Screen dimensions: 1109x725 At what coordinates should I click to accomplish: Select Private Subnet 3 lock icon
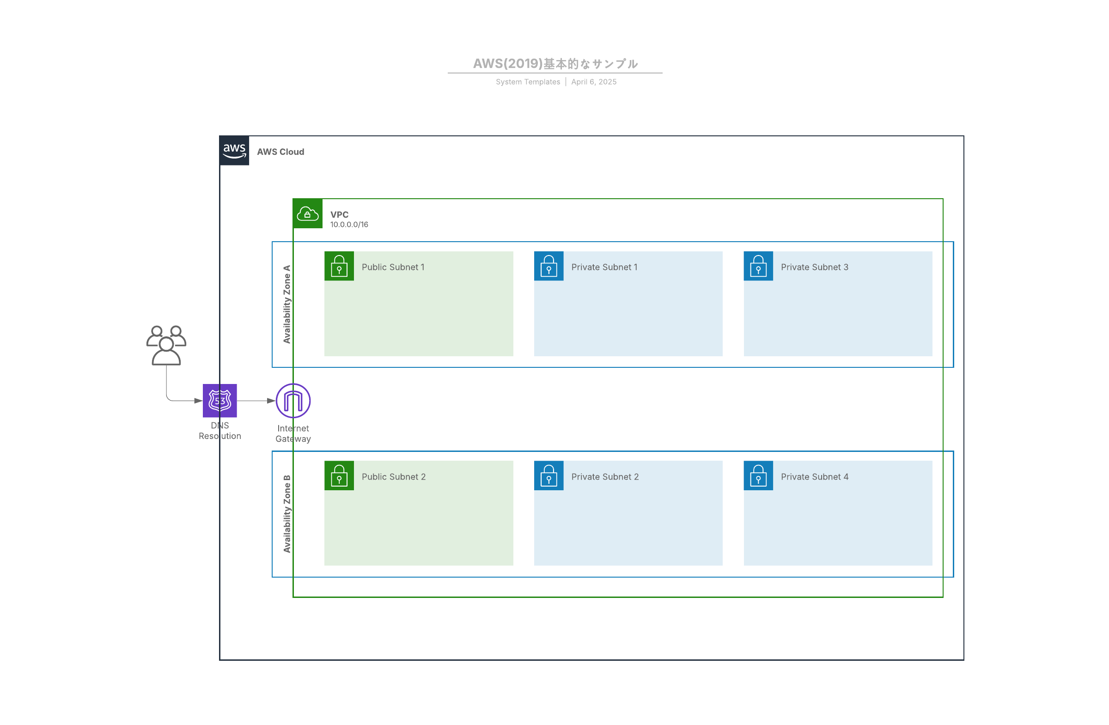758,266
